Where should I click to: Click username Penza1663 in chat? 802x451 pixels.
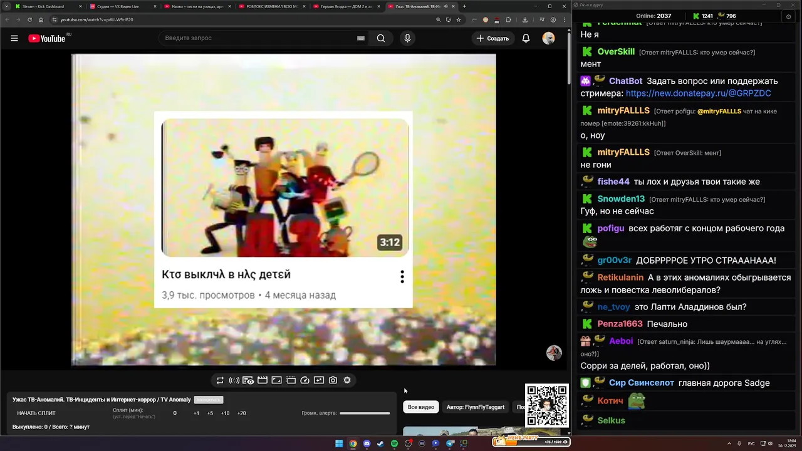620,324
